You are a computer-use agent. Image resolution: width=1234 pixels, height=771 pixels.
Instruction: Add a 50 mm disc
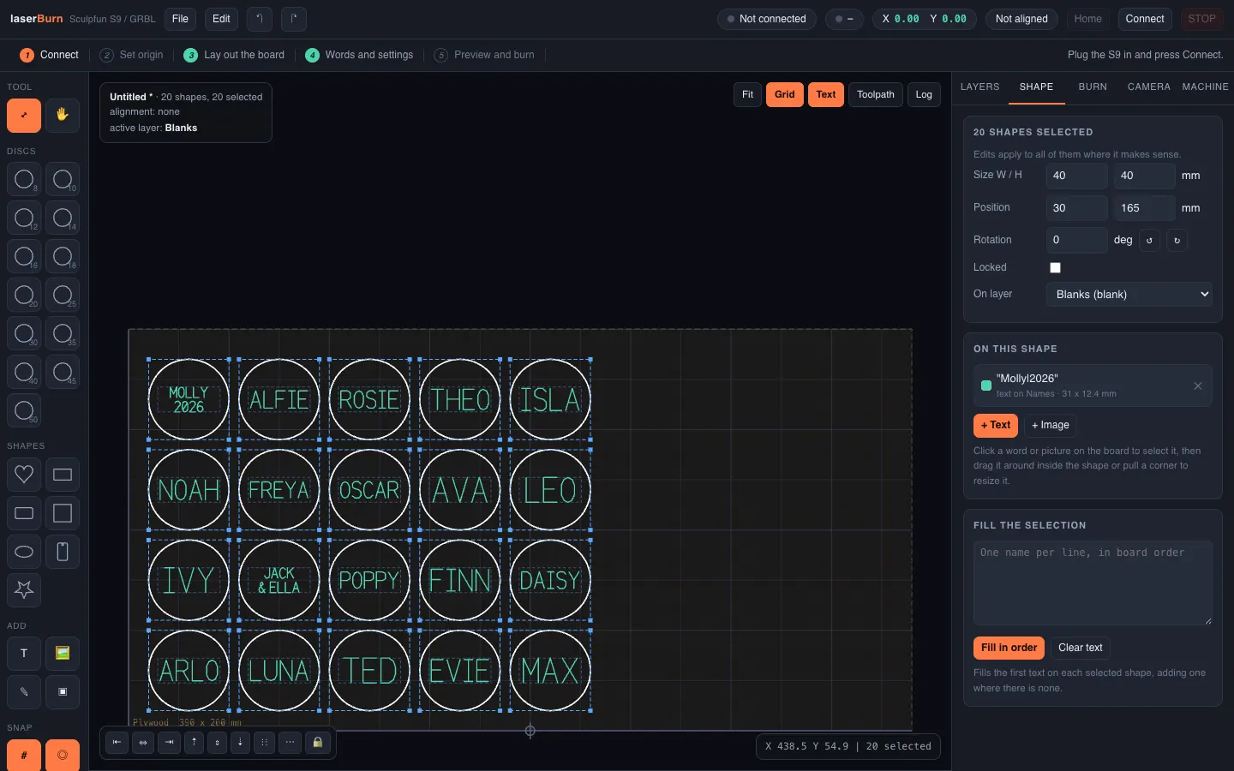coord(24,411)
